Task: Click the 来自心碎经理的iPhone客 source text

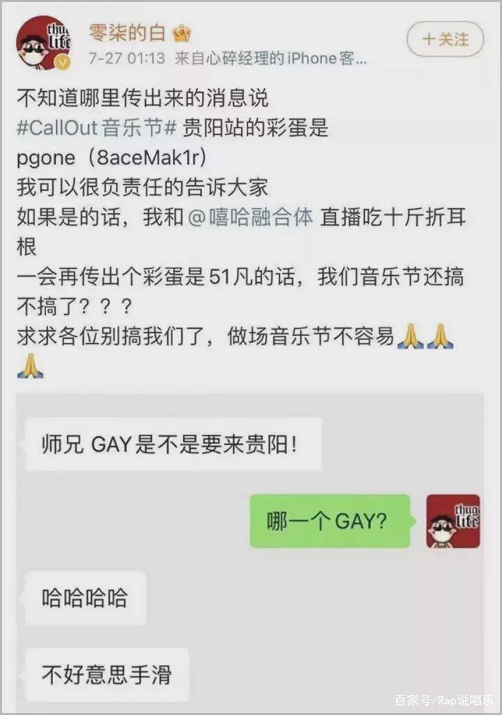Action: (271, 59)
